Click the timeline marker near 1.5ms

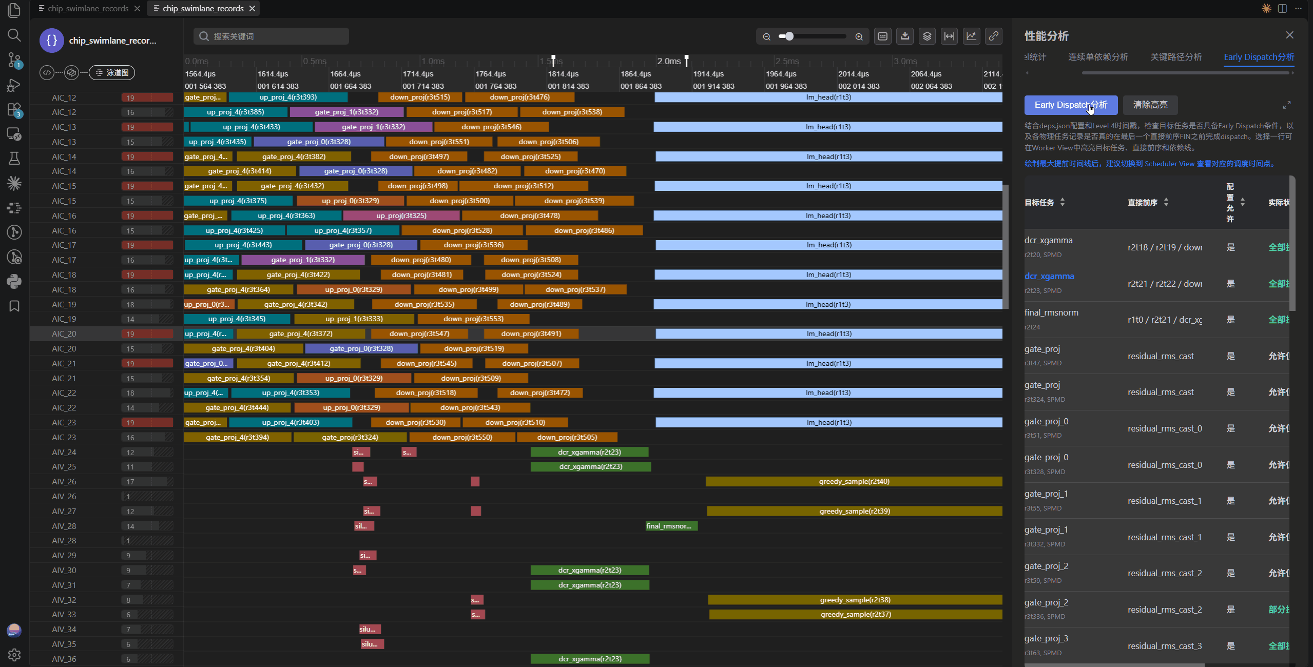click(x=553, y=61)
